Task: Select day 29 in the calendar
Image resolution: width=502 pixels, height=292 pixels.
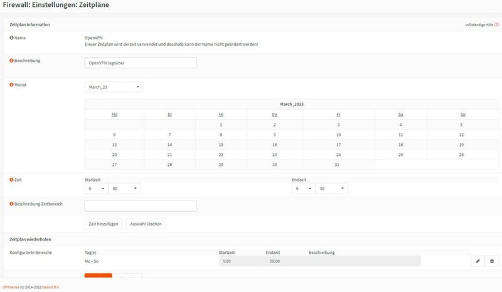Action: coord(221,165)
